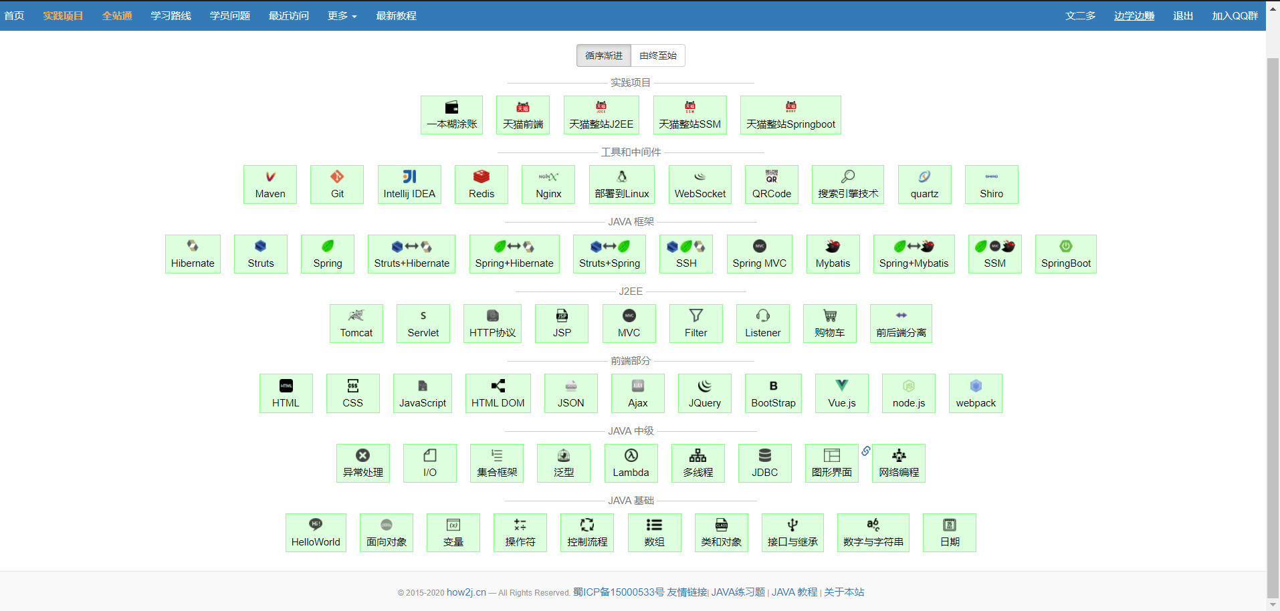Open 最新教程 in navigation bar

point(396,15)
